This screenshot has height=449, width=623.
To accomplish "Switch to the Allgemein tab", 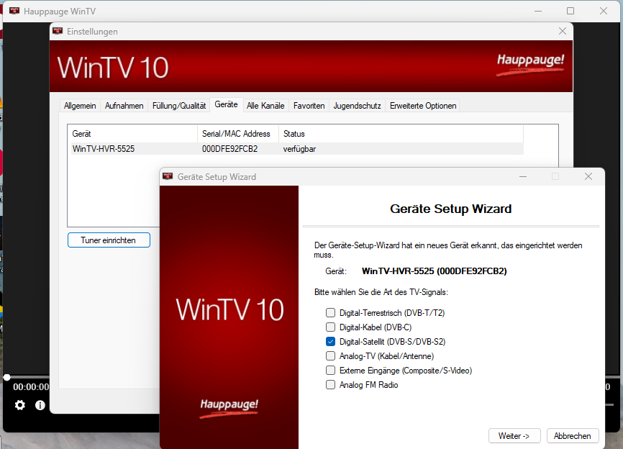I will (x=80, y=106).
